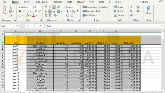Screen dimensions: 165x93
Task: Click the Copy icon in Clipboard
Action: point(11,11)
